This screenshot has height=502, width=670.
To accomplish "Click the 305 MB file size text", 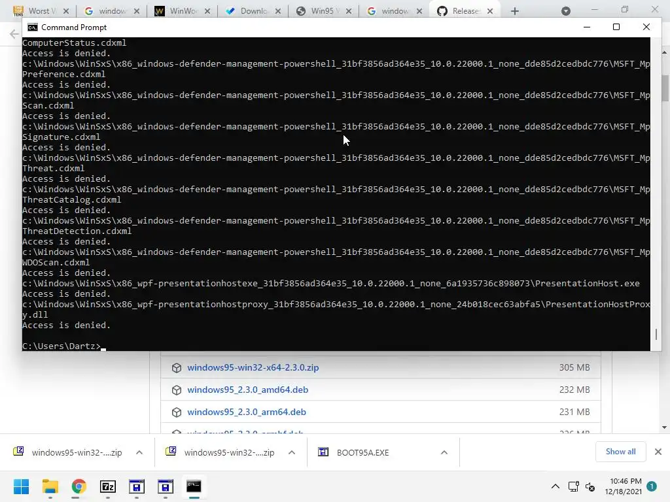I will 574,367.
